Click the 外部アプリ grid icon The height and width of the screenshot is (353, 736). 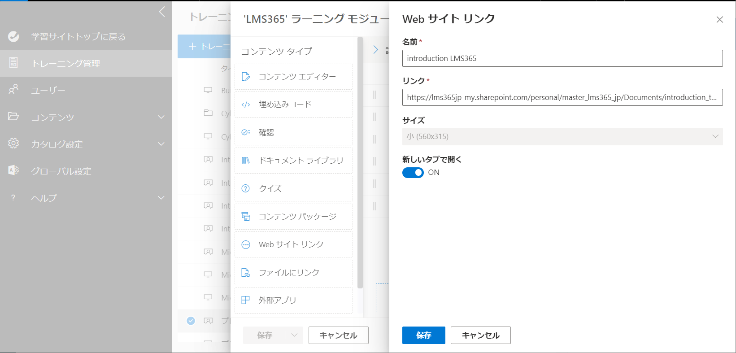tap(246, 300)
